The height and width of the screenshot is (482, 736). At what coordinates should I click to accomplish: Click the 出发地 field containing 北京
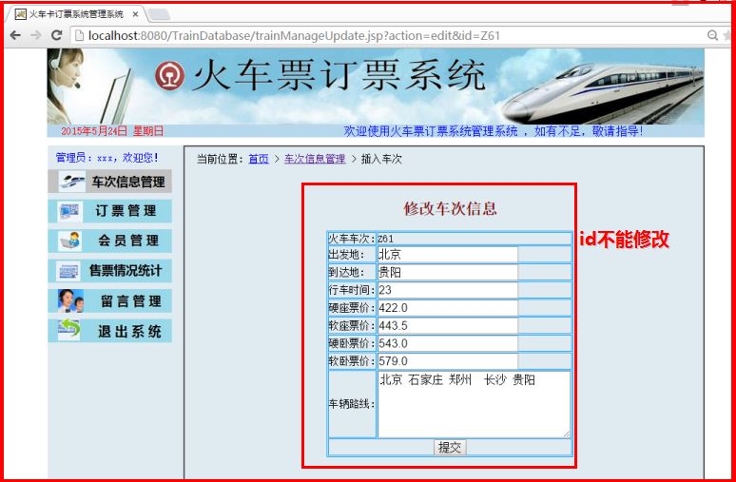coord(447,255)
